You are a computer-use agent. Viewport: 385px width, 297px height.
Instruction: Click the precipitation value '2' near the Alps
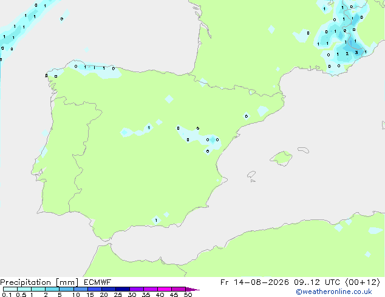[347, 53]
